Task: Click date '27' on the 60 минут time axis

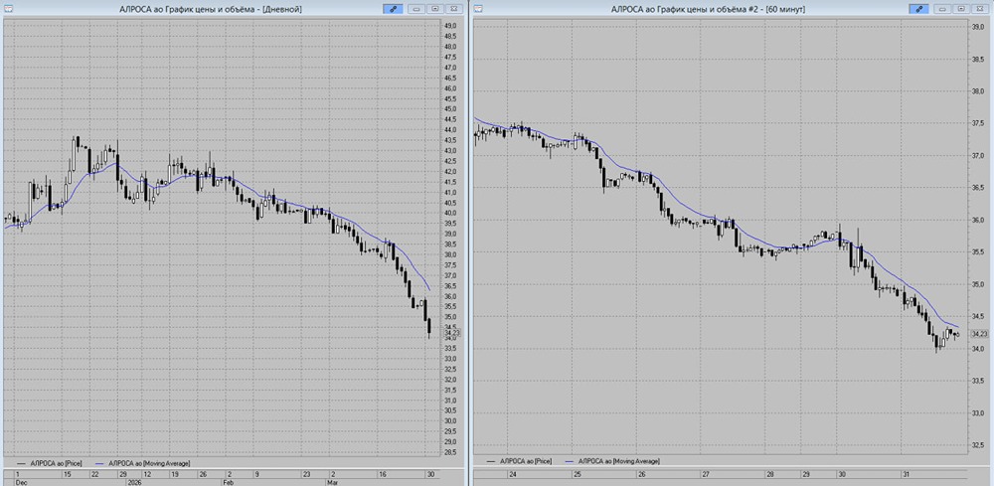Action: [708, 474]
